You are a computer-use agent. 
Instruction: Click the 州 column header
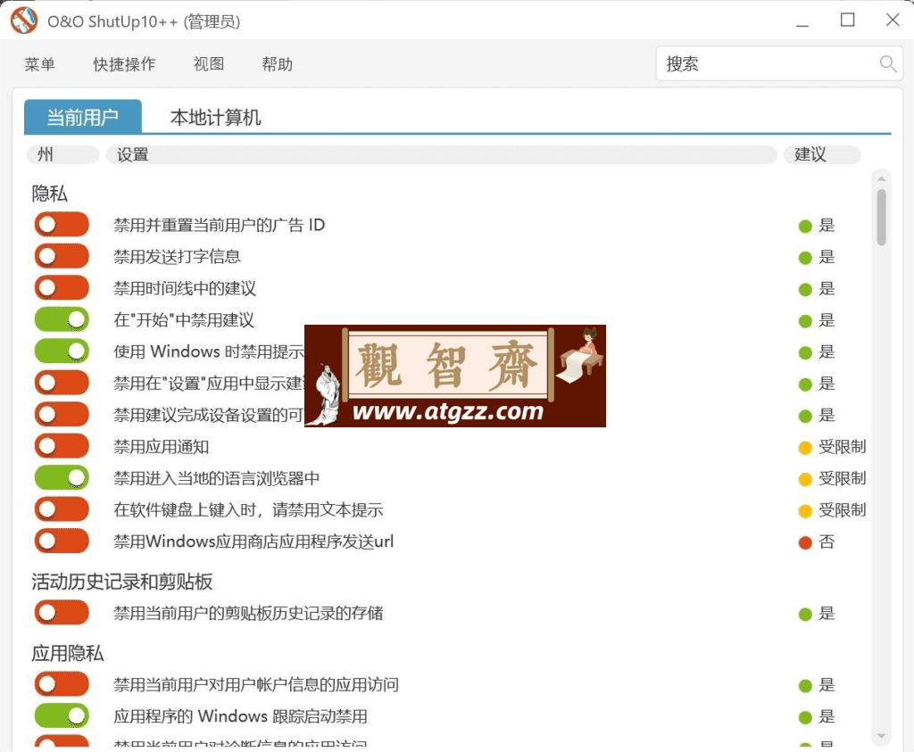(x=62, y=154)
